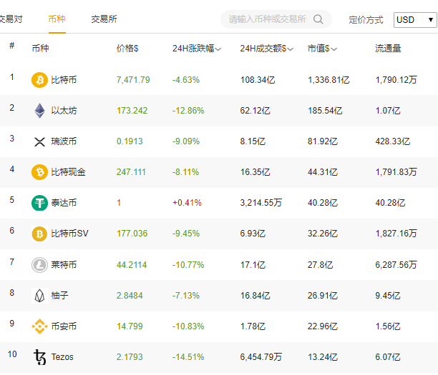Open the 比特币SV coin link

point(69,234)
